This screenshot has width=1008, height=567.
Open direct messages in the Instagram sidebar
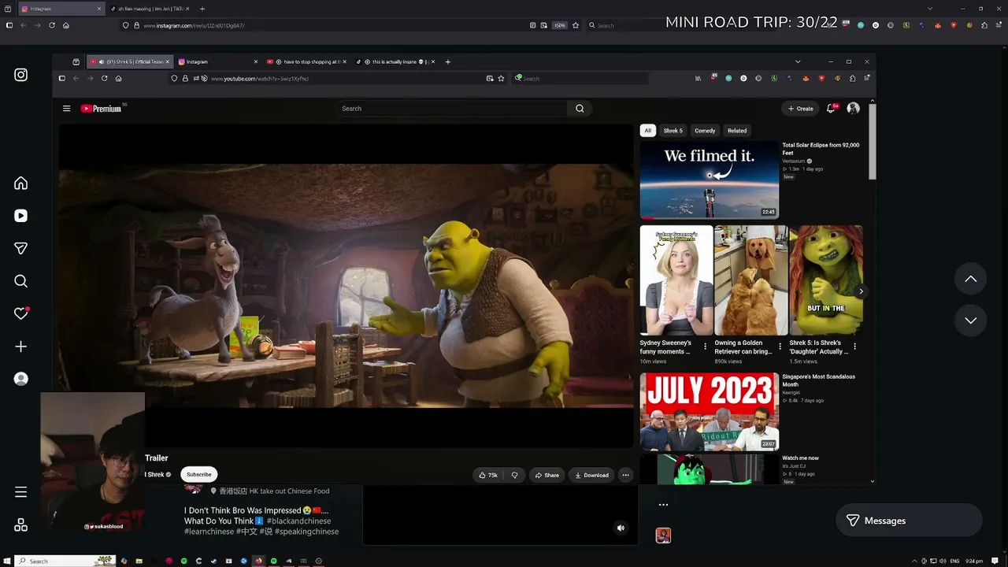21,248
